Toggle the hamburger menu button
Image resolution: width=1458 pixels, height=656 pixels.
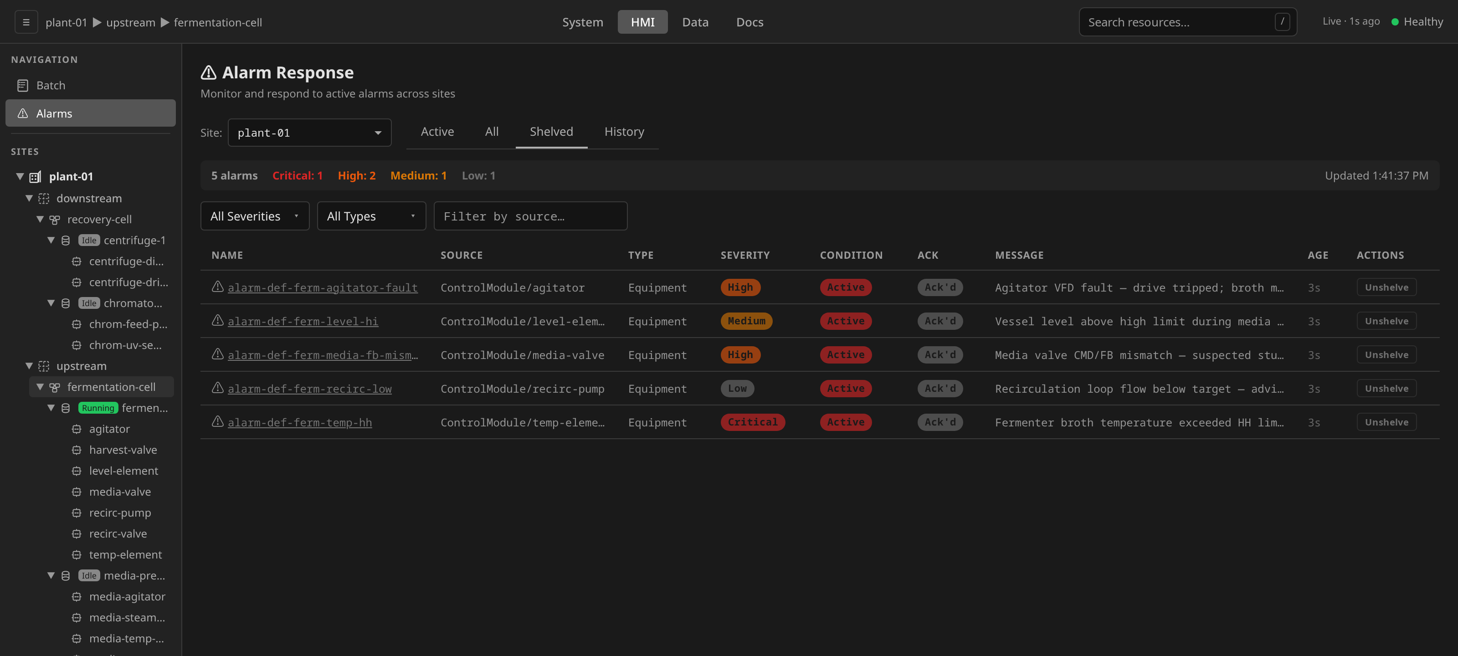(x=26, y=22)
